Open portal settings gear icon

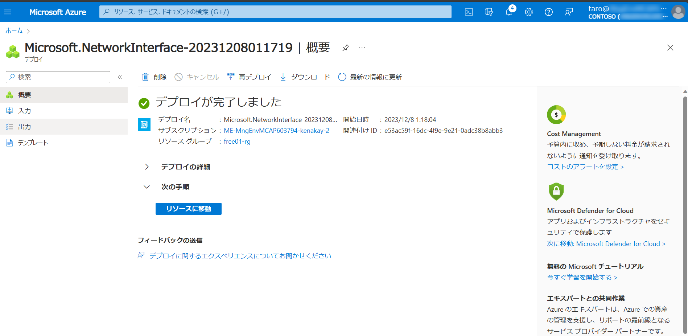coord(529,12)
